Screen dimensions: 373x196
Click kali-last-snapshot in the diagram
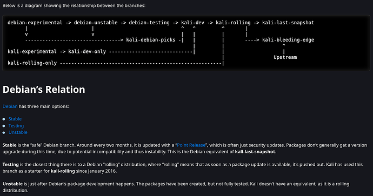(288, 23)
